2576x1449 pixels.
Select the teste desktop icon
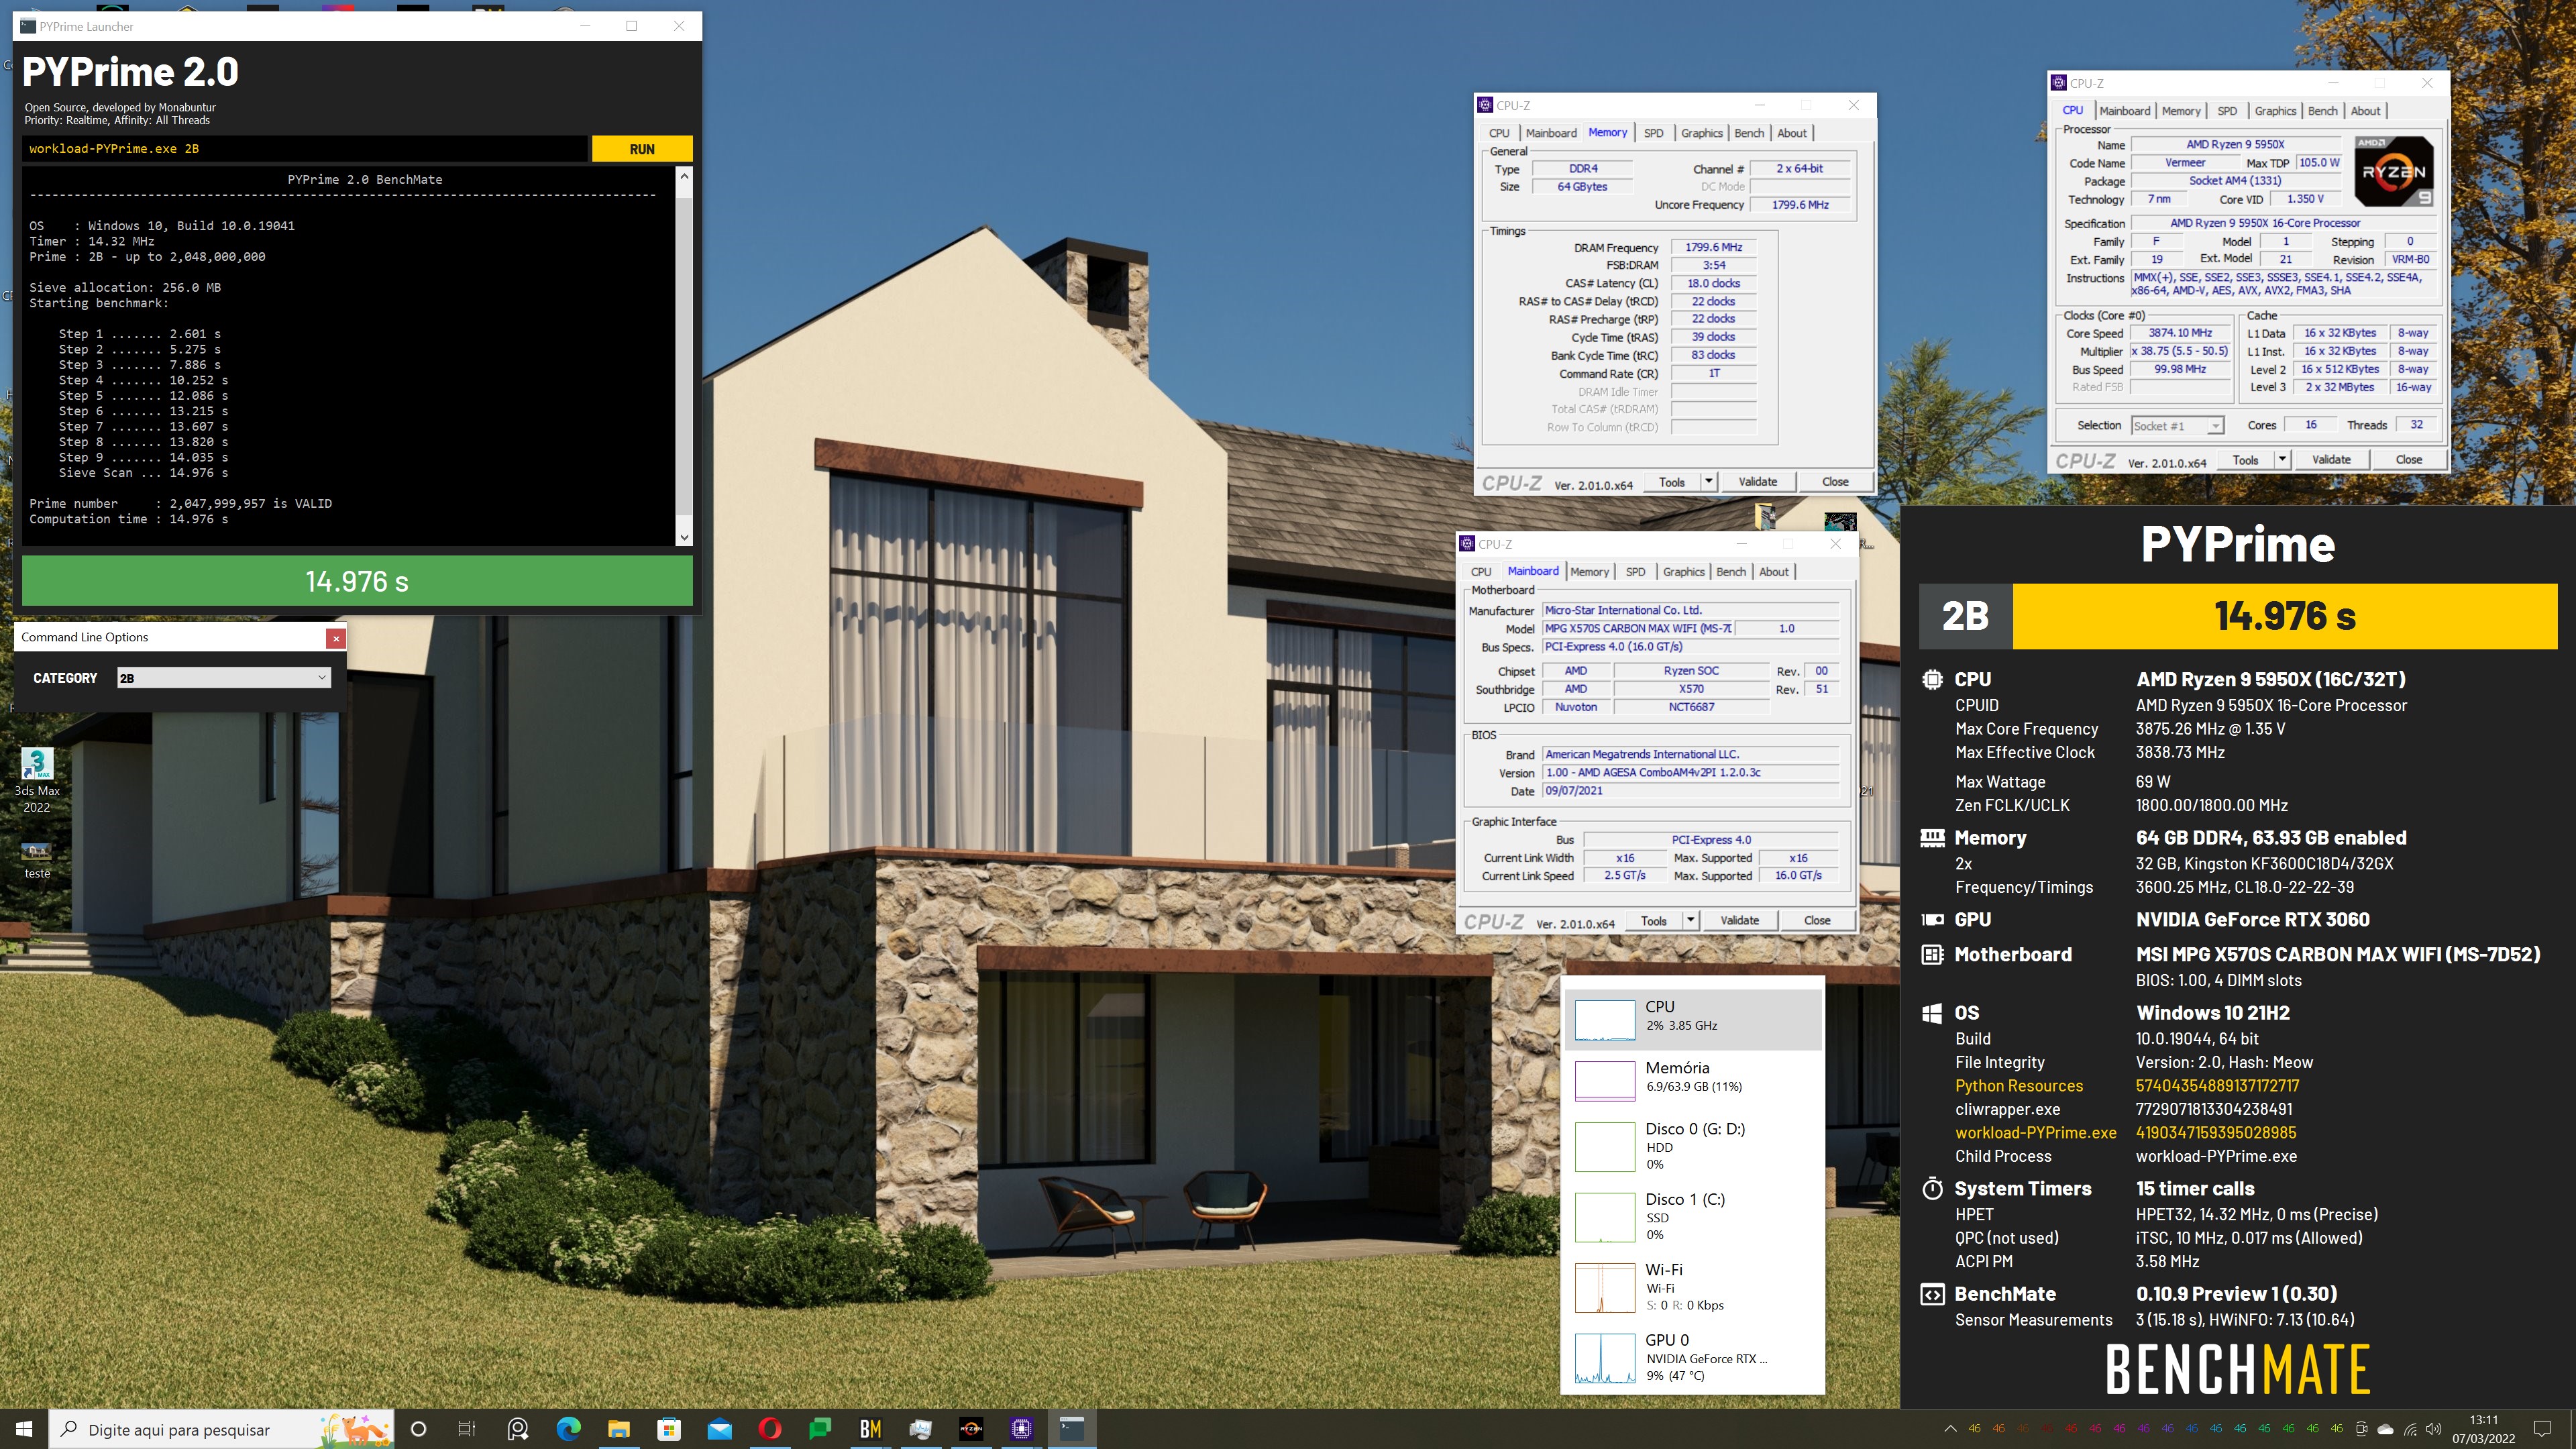(x=37, y=860)
